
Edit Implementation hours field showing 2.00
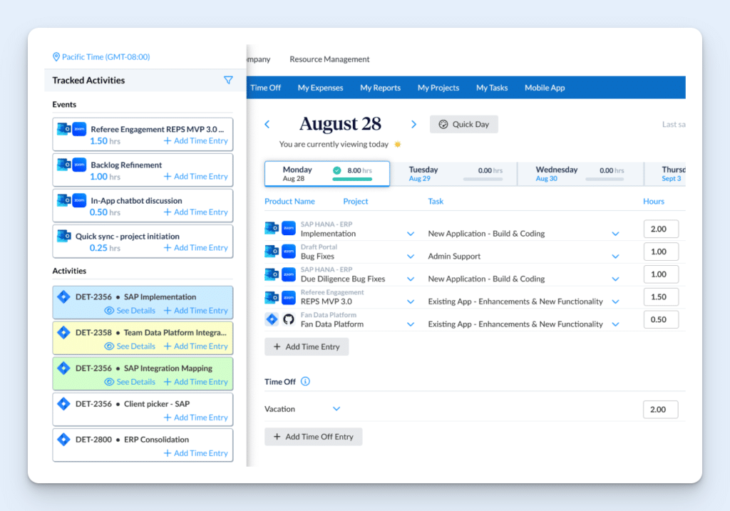[x=661, y=229]
